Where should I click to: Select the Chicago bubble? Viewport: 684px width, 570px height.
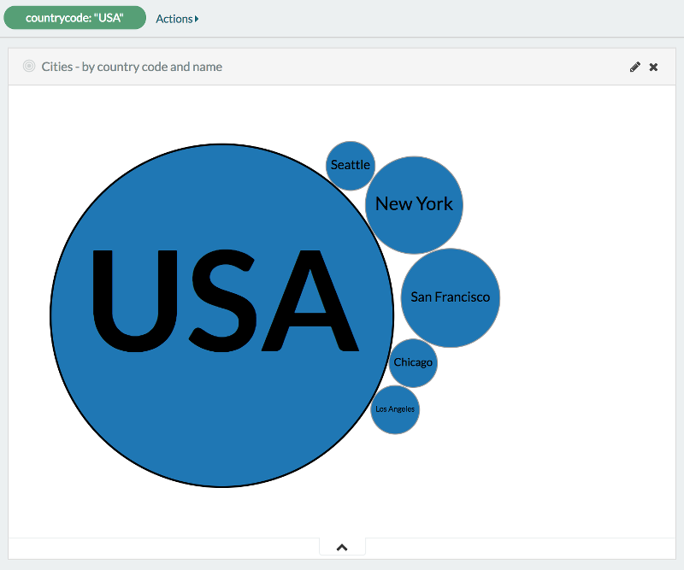[414, 362]
